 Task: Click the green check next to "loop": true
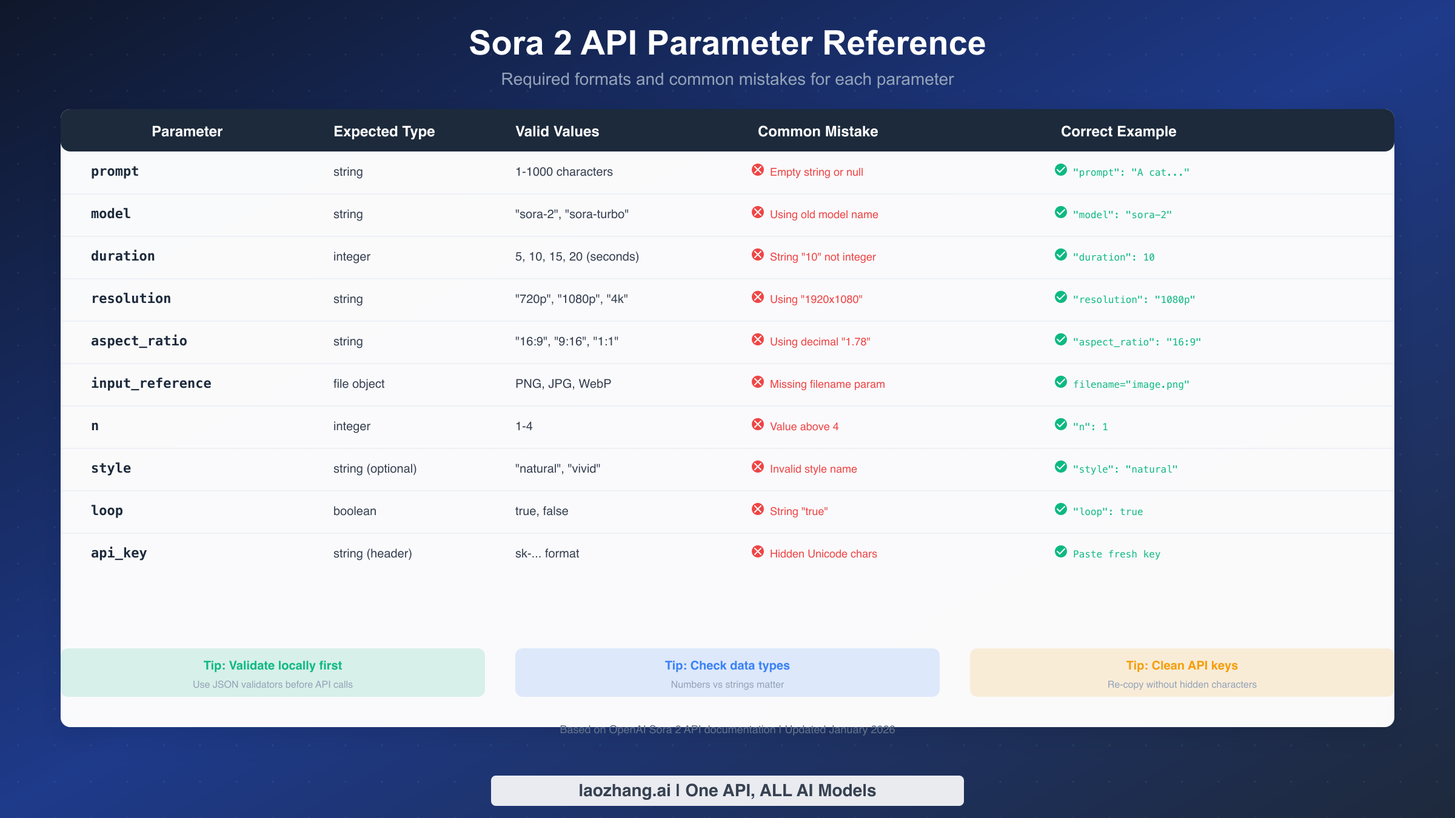point(1060,510)
